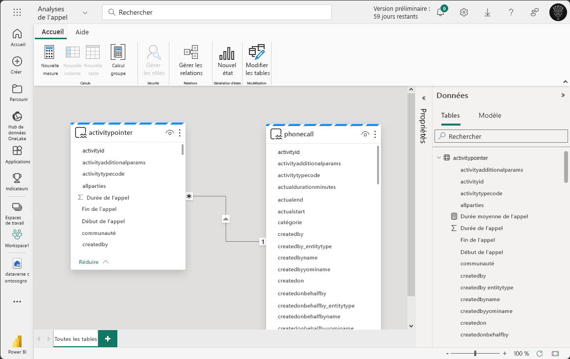Viewport: 570px width, 359px height.
Task: Click Calcul groupe in ribbon
Action: 118,60
